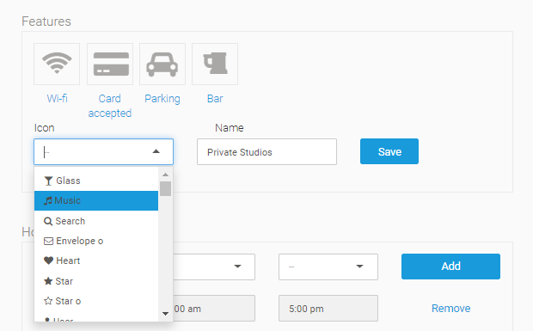Viewport: 533px width, 331px height.
Task: Choose the Envelope o icon option
Action: point(96,241)
